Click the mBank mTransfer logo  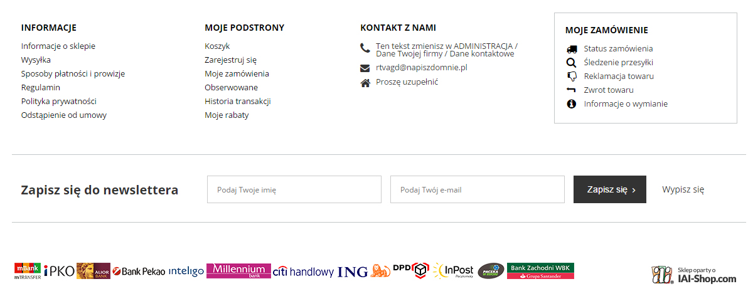[x=28, y=271]
